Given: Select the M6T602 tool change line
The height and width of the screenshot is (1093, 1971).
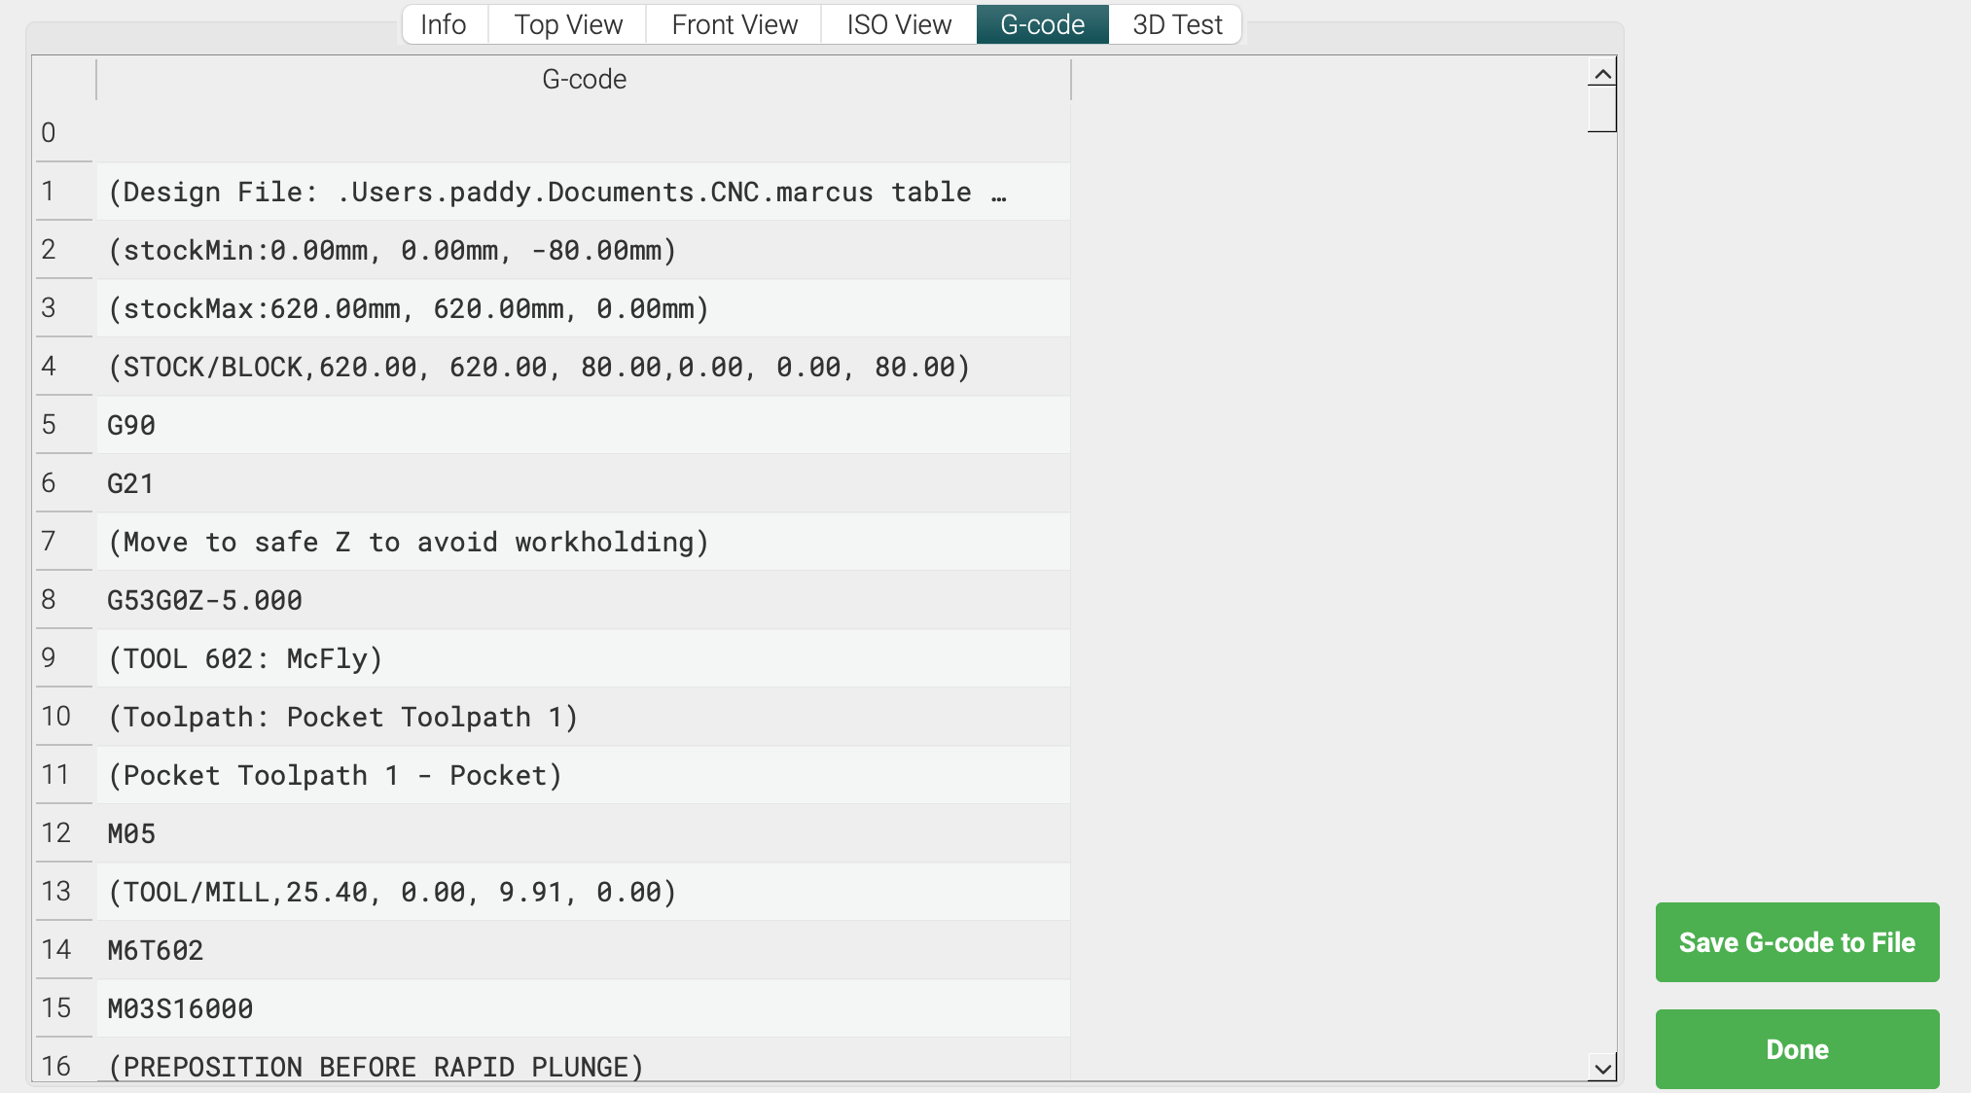Looking at the screenshot, I should [584, 950].
